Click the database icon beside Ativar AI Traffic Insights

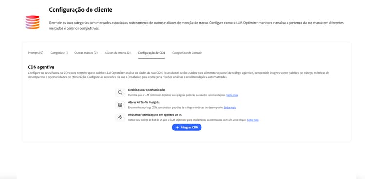[120, 105]
